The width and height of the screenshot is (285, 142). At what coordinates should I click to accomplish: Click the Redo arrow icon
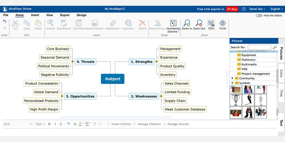(x=4, y=28)
